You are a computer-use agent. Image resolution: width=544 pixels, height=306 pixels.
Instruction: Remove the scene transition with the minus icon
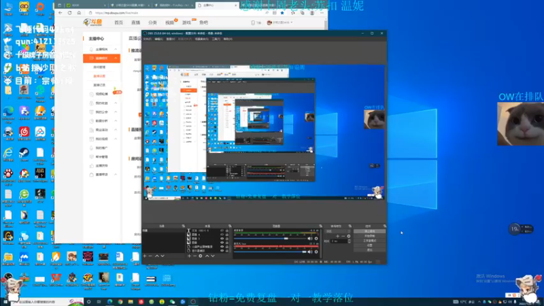point(343,236)
